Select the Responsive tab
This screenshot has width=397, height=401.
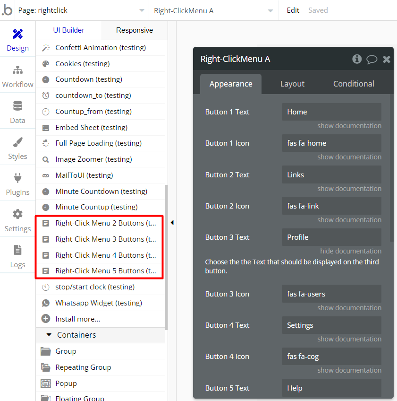135,30
